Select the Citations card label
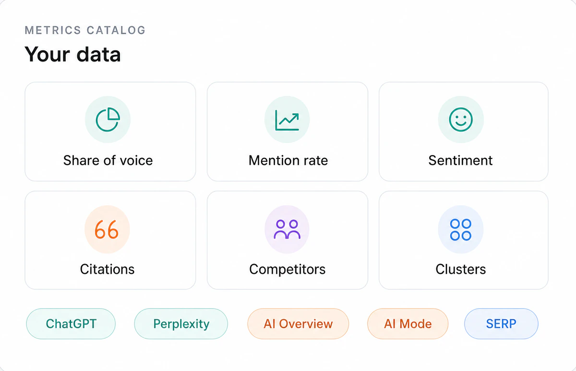The width and height of the screenshot is (576, 371). click(x=107, y=269)
